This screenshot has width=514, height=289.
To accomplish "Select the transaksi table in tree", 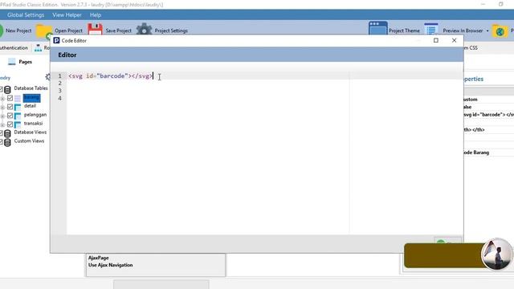I will tap(33, 123).
